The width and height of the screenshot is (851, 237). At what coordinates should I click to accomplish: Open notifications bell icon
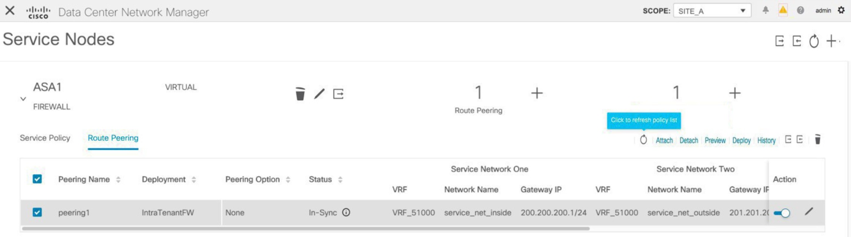765,10
